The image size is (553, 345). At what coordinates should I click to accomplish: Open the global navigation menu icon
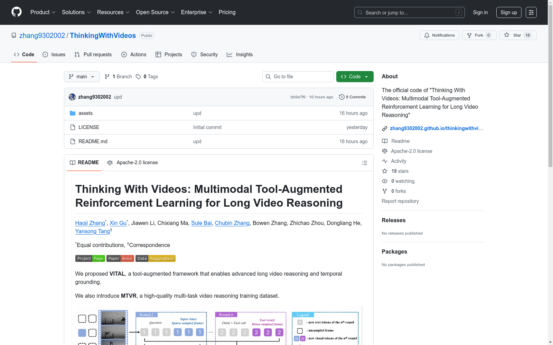coord(531,12)
